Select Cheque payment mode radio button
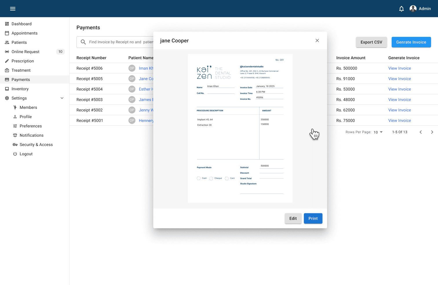Viewport: 438px width, 285px height. (x=211, y=178)
